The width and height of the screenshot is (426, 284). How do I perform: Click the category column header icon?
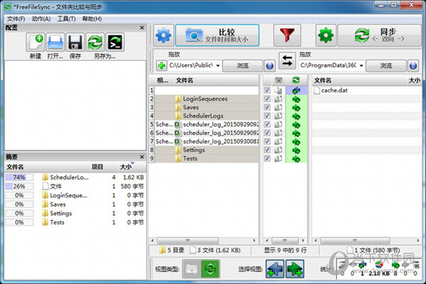click(x=278, y=80)
